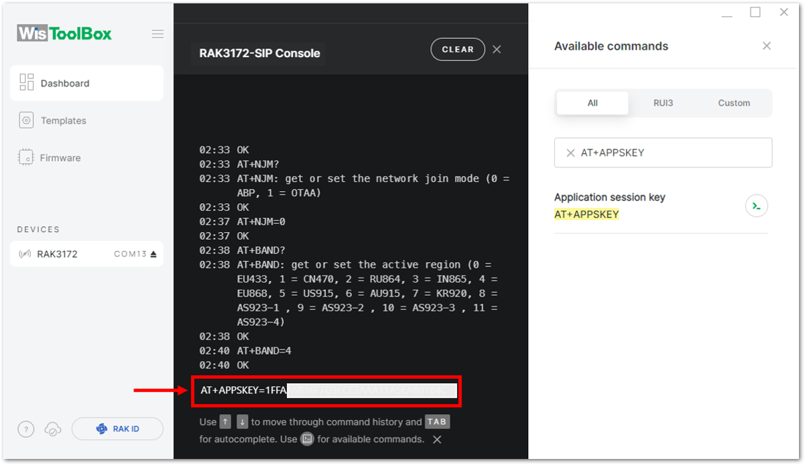The image size is (805, 465).
Task: Click the DEVICES section label
Action: tap(38, 229)
